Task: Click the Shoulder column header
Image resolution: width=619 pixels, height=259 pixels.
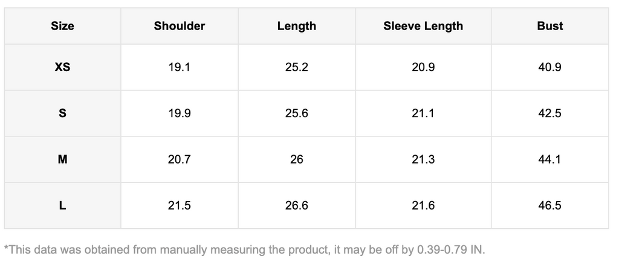Action: pyautogui.click(x=180, y=26)
